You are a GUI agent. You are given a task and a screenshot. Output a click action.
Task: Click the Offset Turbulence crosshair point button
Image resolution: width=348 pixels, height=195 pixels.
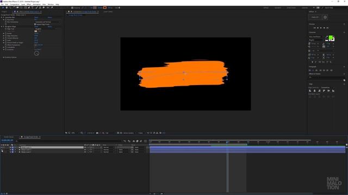36,45
